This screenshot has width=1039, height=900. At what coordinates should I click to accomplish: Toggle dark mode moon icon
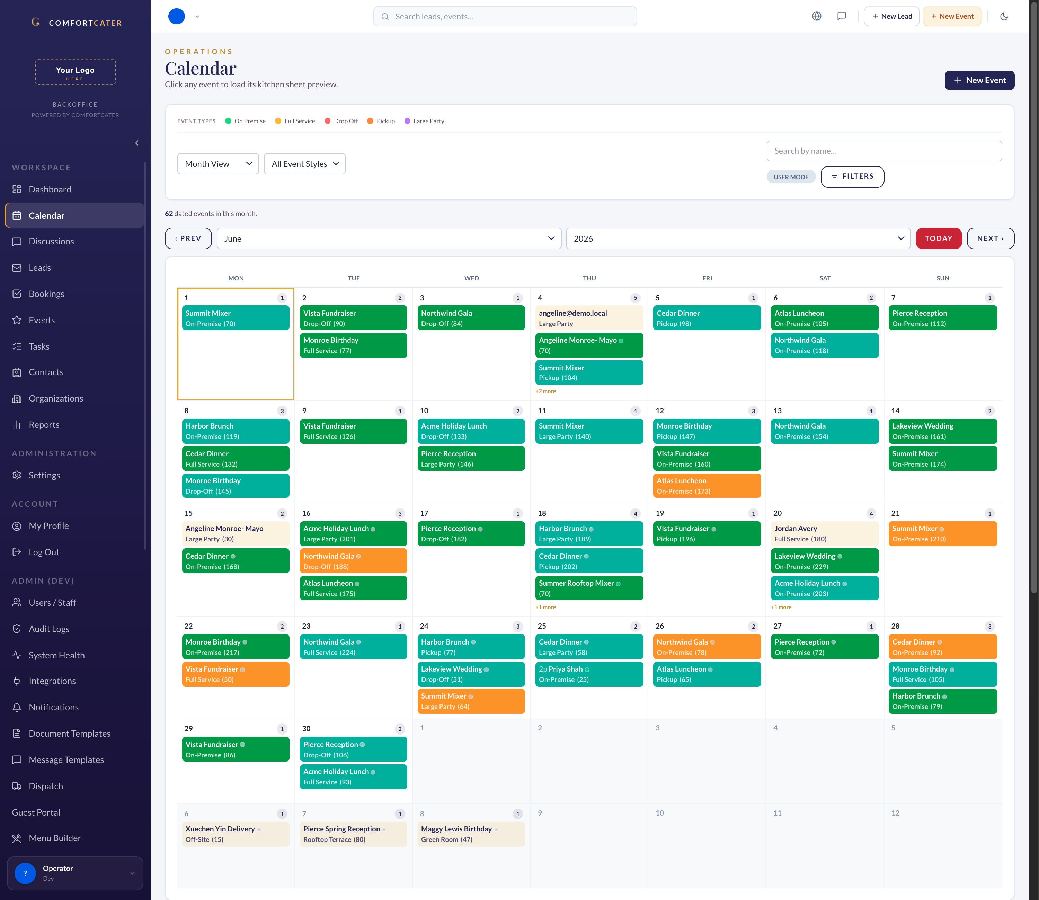tap(1004, 16)
